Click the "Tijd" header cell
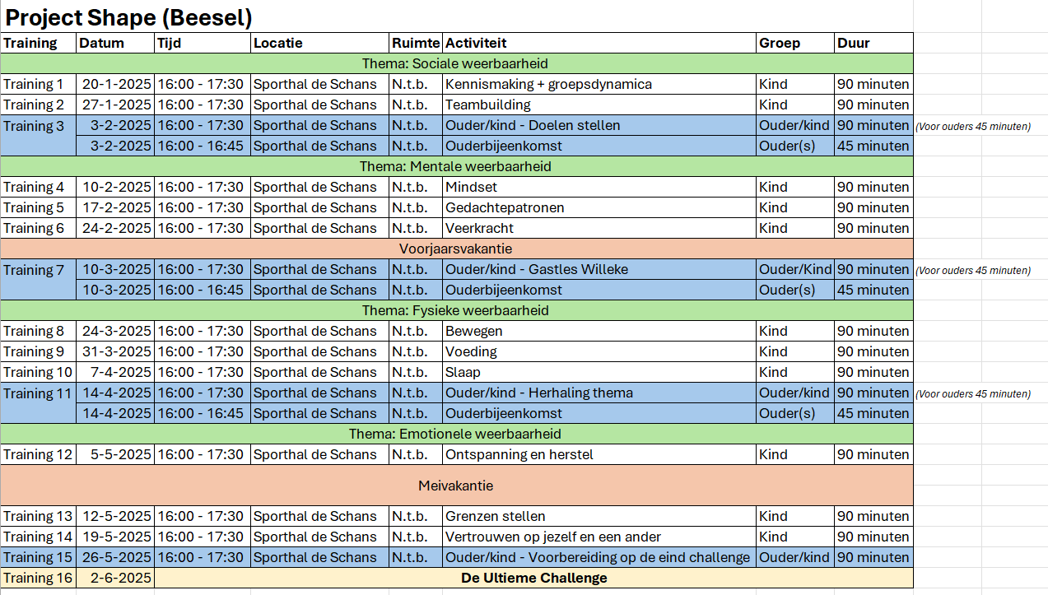The height and width of the screenshot is (595, 1048). [x=203, y=43]
